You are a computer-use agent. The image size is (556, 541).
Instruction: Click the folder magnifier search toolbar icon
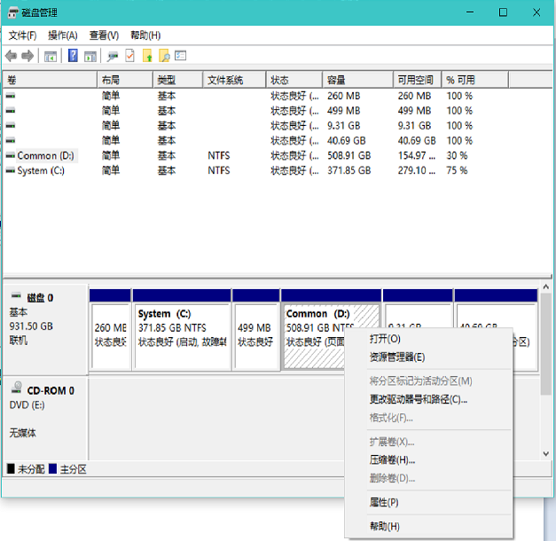[164, 56]
